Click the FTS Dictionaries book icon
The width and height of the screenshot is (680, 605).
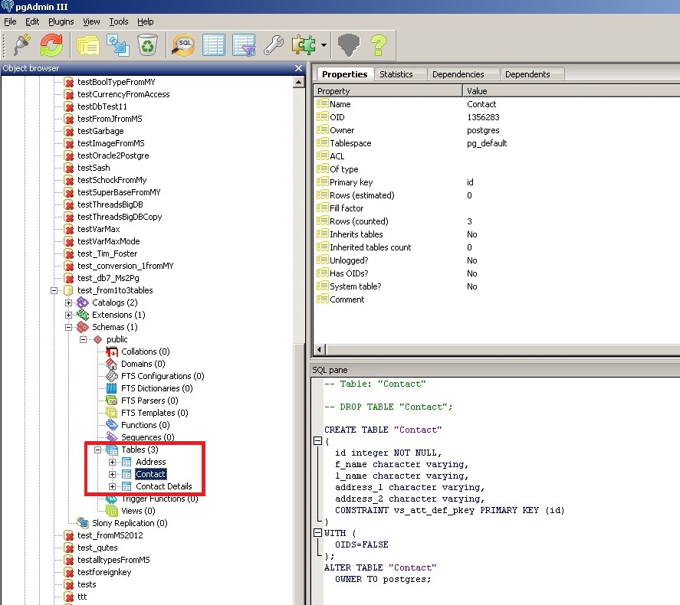(x=112, y=388)
